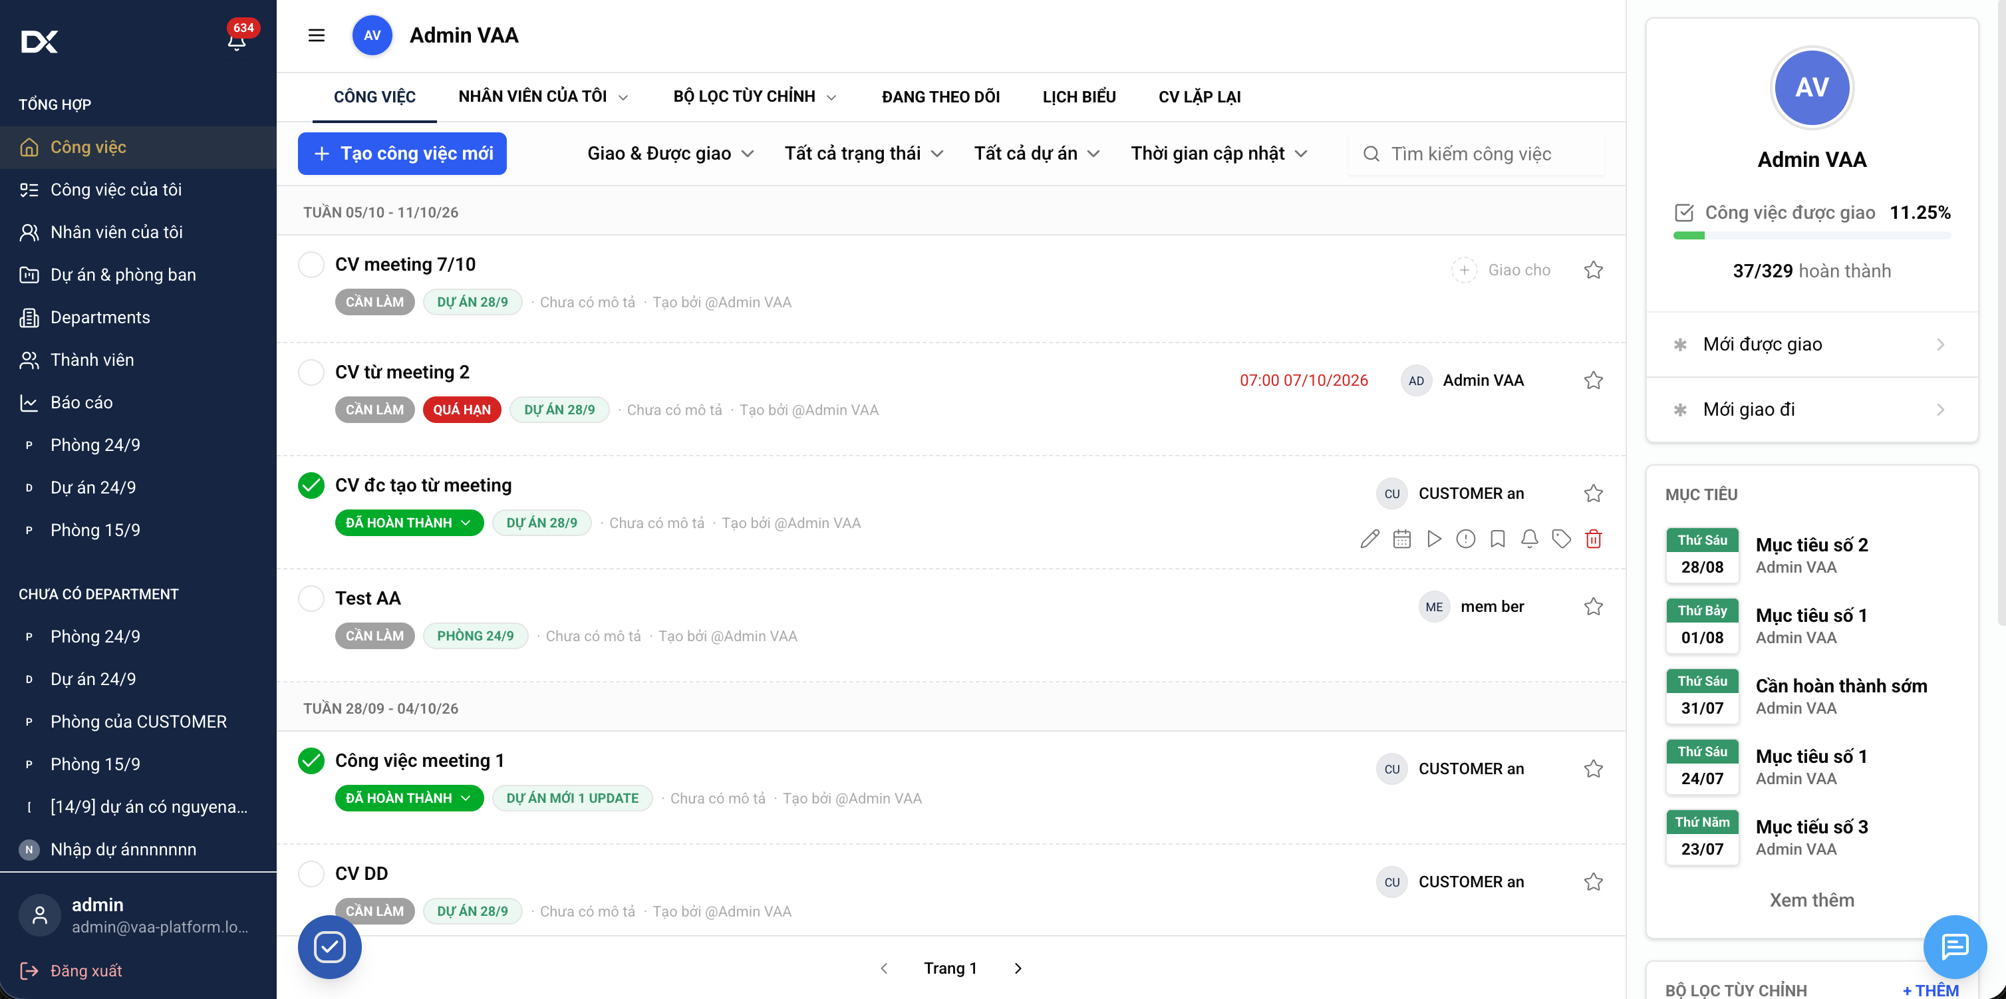Expand the Tất cả trạng thái filter
This screenshot has width=2006, height=999.
(x=863, y=154)
